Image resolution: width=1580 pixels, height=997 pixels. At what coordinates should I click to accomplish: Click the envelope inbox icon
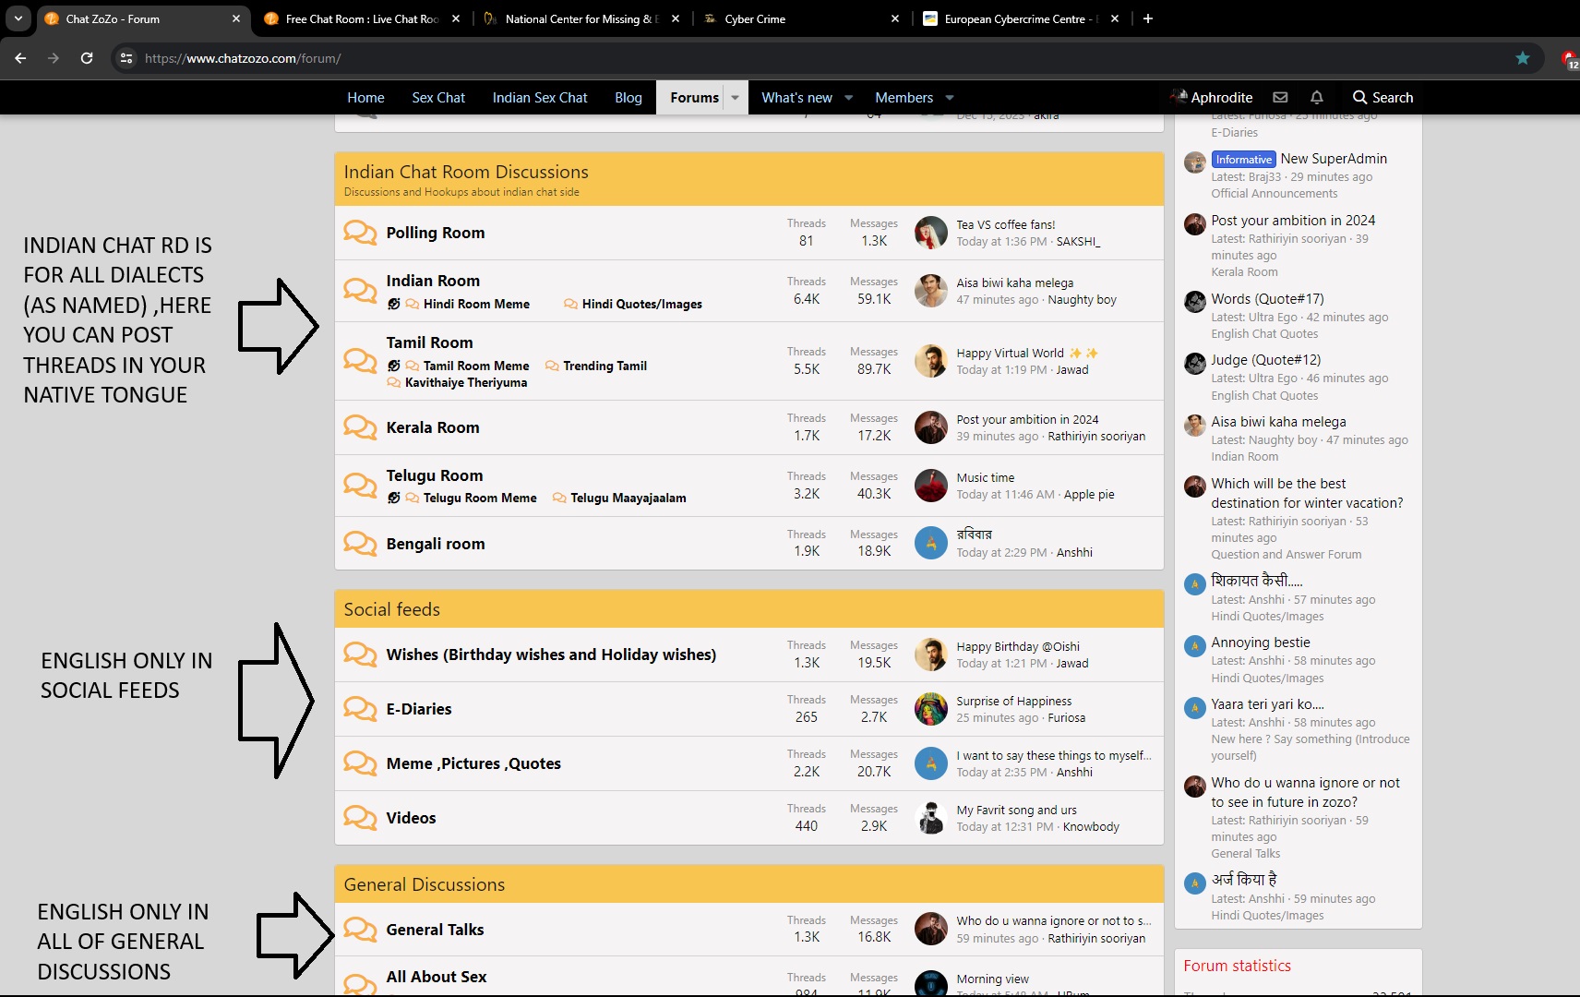click(x=1280, y=97)
